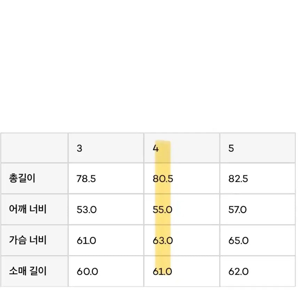Click 가슴 너비 value for size 3
Image resolution: width=298 pixels, height=298 pixels.
click(86, 241)
